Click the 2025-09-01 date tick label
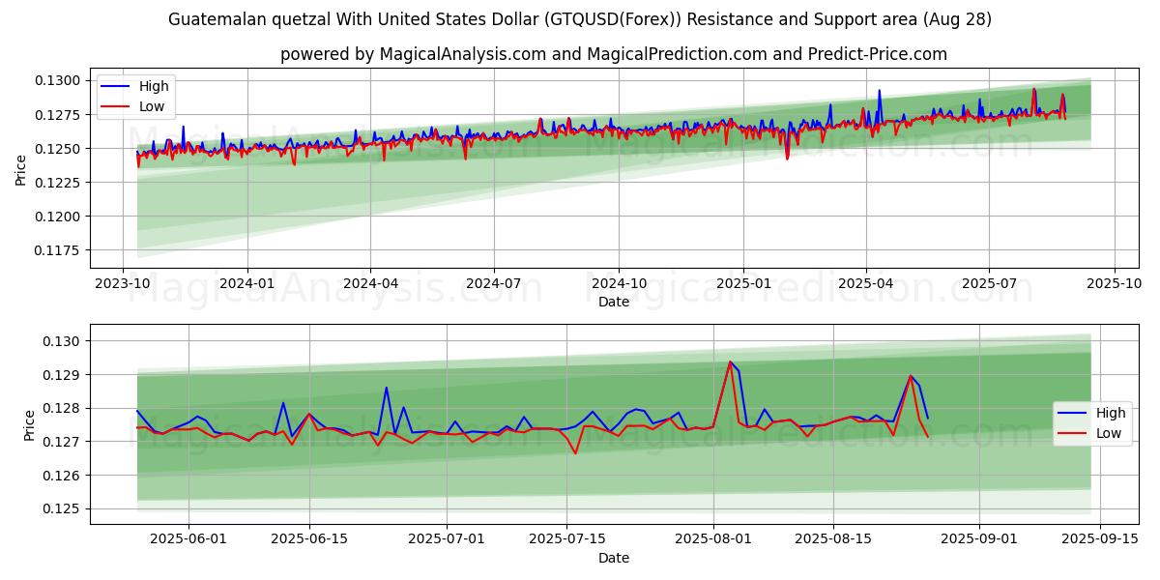The height and width of the screenshot is (580, 1160). [x=979, y=540]
